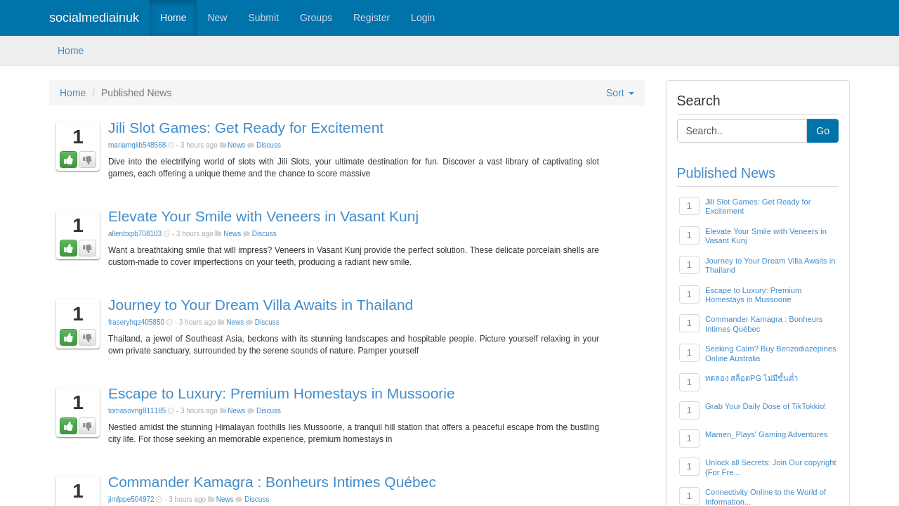Open the Published News sidebar heading
The width and height of the screenshot is (899, 506).
[726, 173]
